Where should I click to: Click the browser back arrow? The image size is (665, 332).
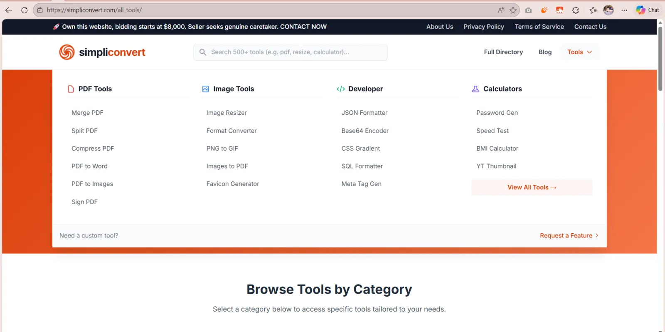point(9,10)
